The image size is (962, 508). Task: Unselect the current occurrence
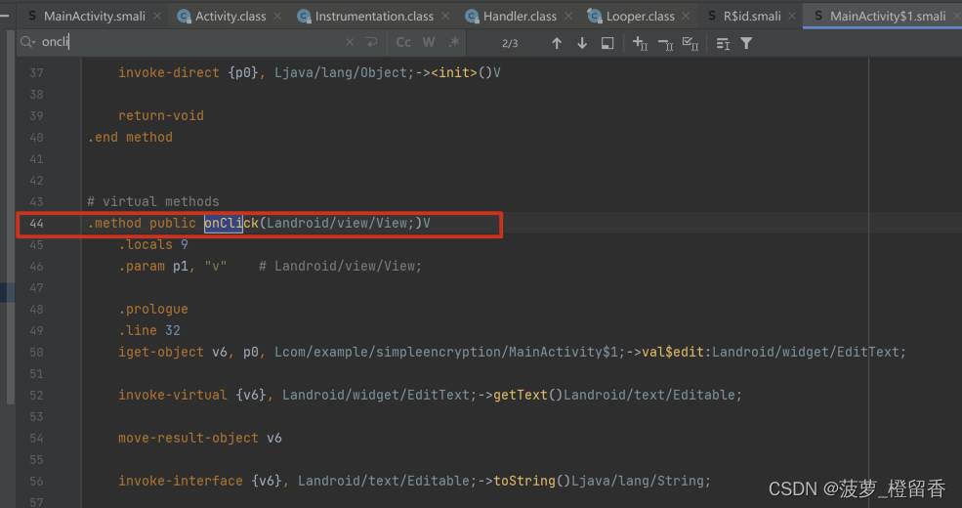(666, 43)
